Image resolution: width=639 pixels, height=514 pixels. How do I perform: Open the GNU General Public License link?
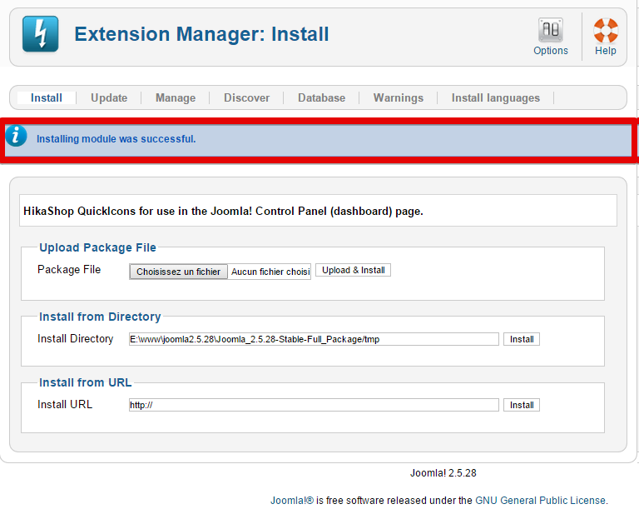point(541,501)
